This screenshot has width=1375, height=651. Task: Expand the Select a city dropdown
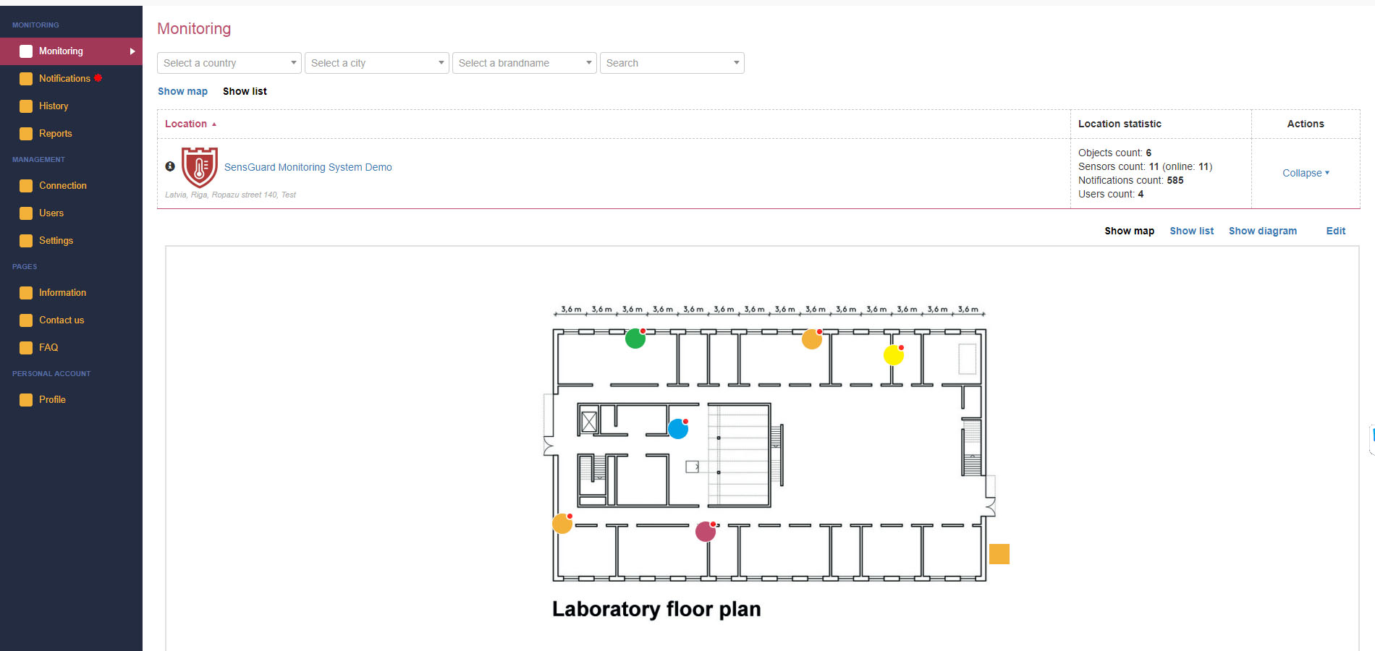pyautogui.click(x=376, y=63)
